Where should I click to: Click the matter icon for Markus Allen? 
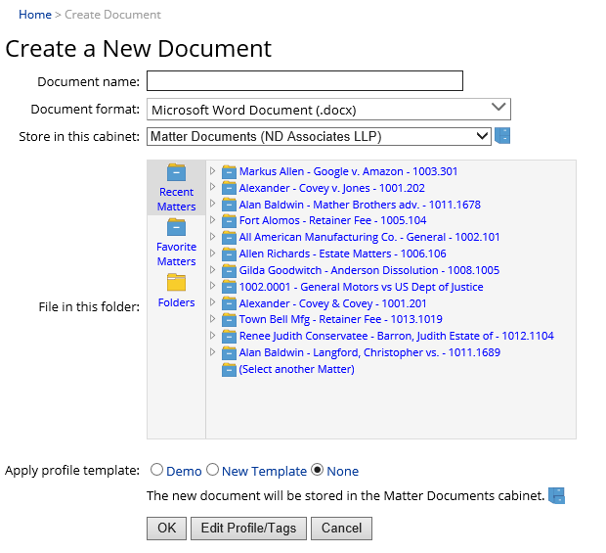click(230, 172)
